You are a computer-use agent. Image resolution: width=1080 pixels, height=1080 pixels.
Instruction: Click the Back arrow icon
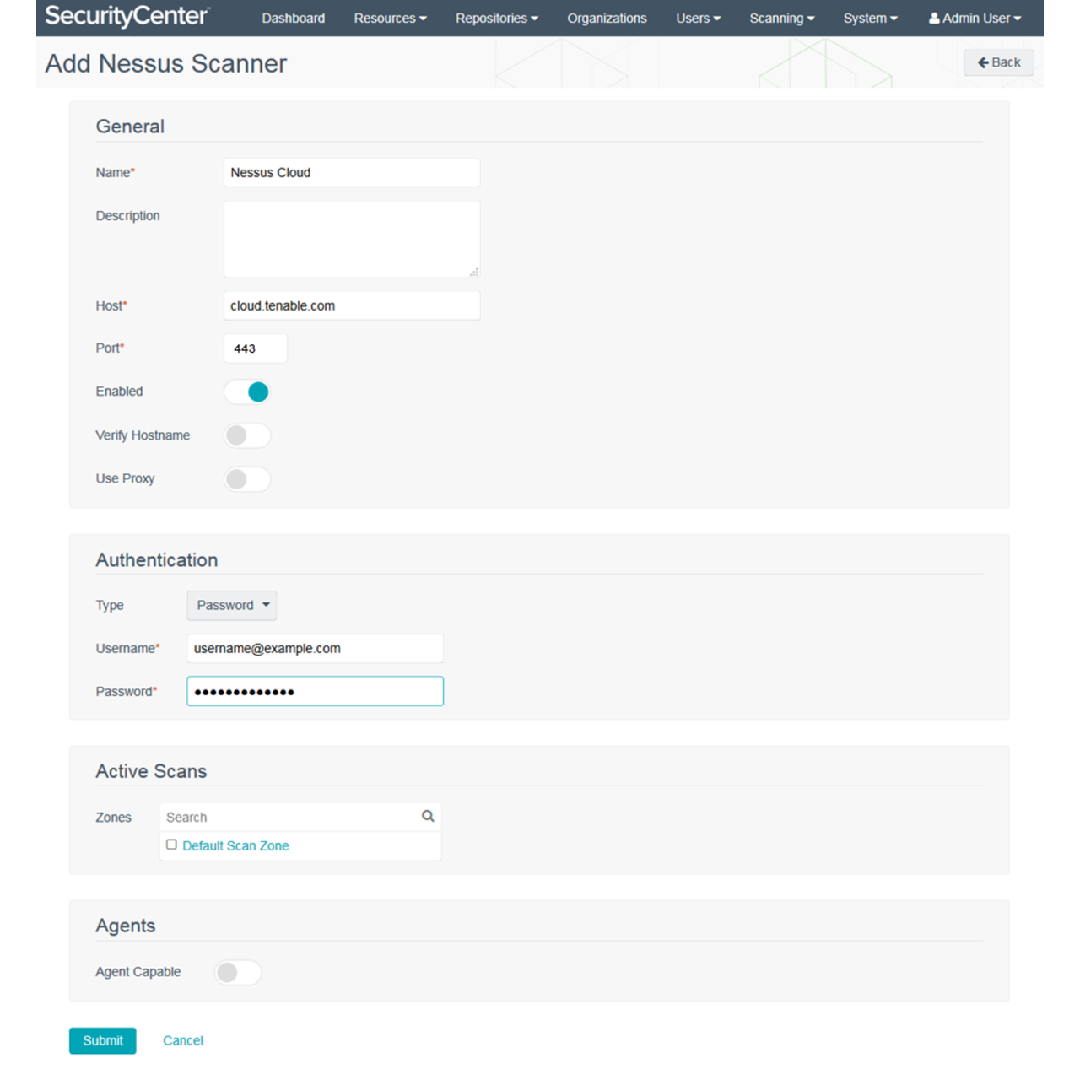[984, 62]
